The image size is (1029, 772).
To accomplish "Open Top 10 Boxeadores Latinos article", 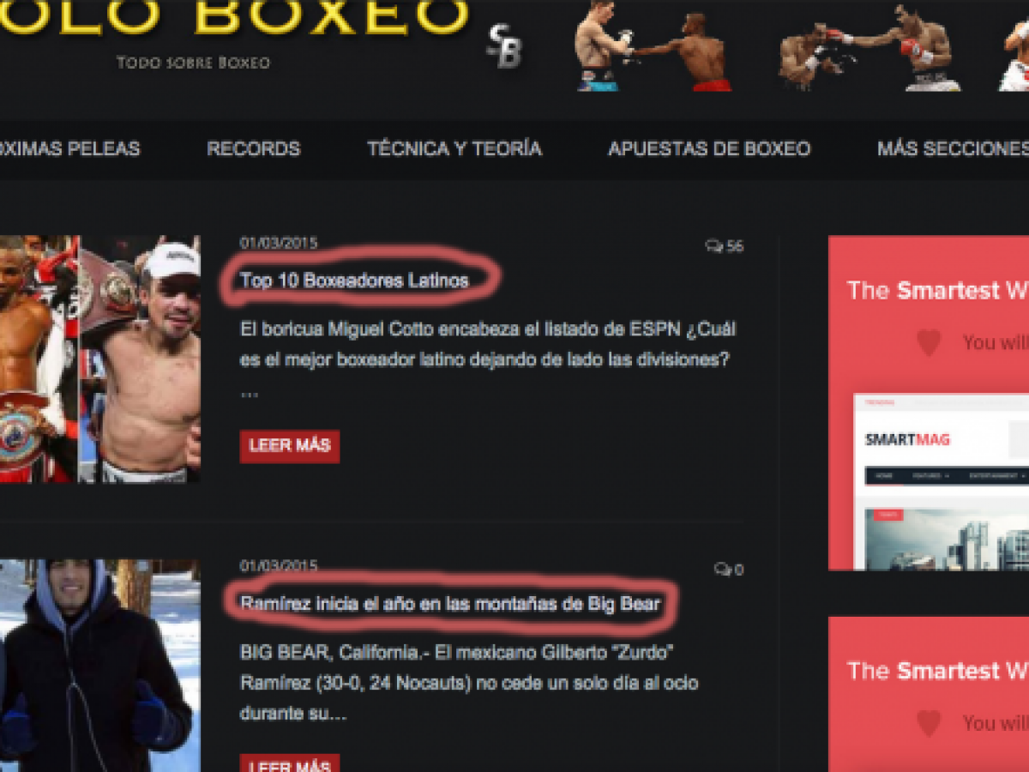I will [354, 280].
